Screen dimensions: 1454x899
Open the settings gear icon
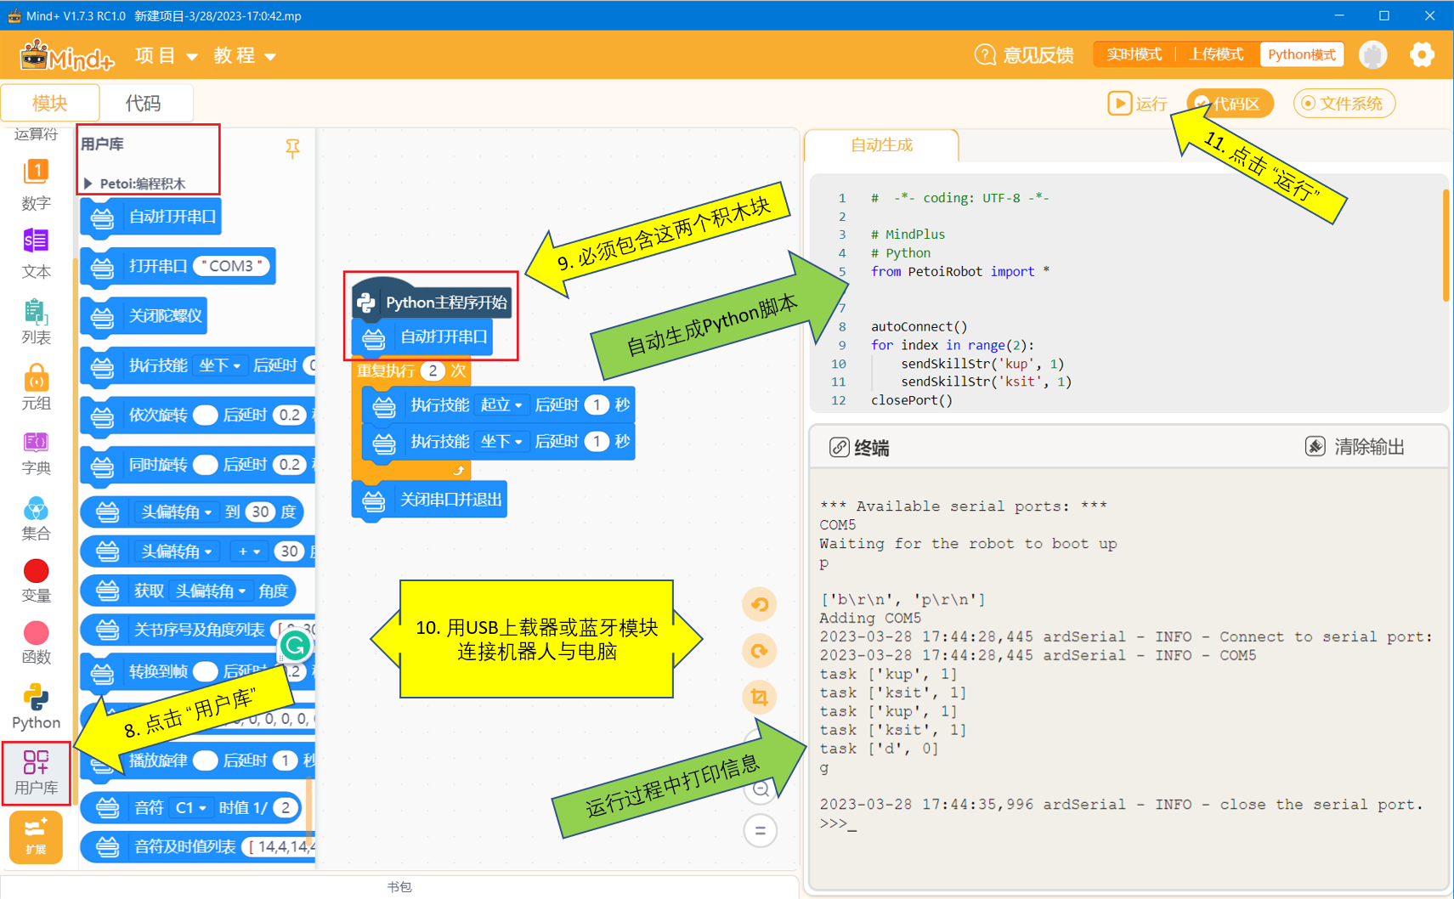[1422, 54]
